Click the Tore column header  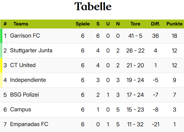(135, 24)
